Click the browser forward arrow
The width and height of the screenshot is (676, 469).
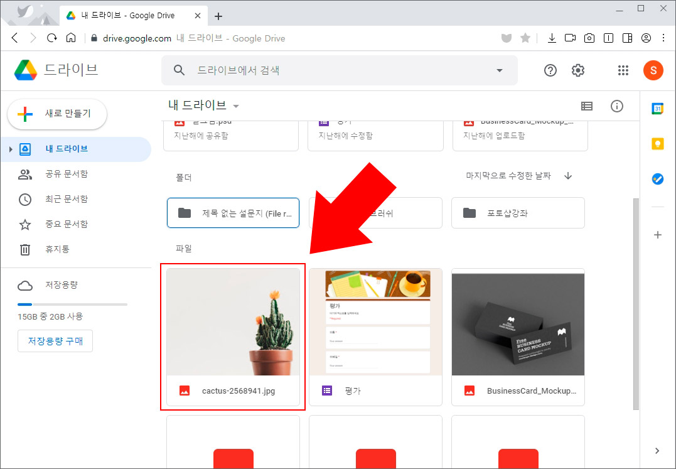click(33, 38)
